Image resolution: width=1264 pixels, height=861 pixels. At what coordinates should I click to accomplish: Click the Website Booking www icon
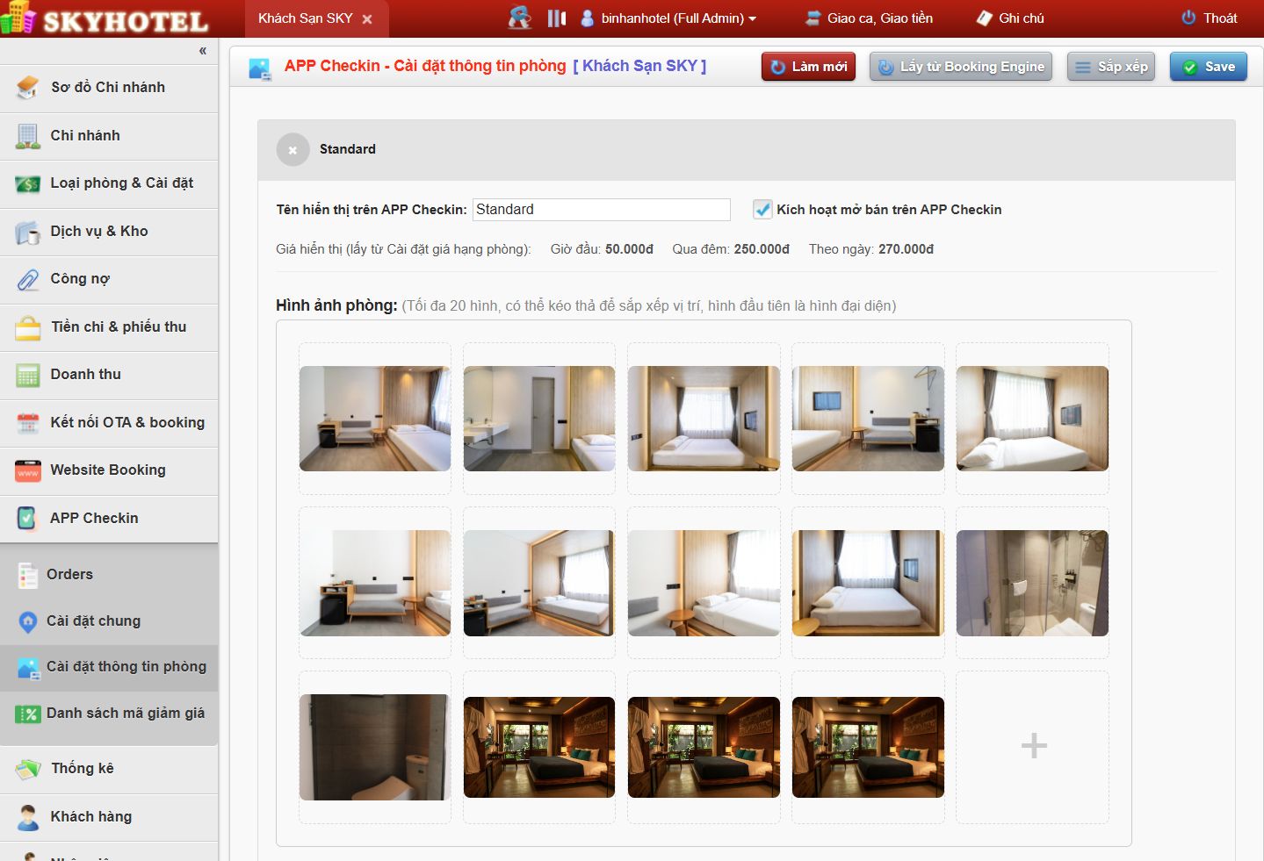[x=27, y=470]
